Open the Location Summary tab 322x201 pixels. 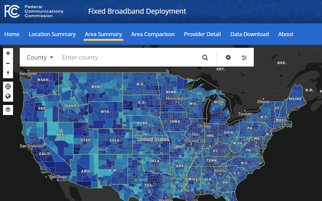point(52,34)
